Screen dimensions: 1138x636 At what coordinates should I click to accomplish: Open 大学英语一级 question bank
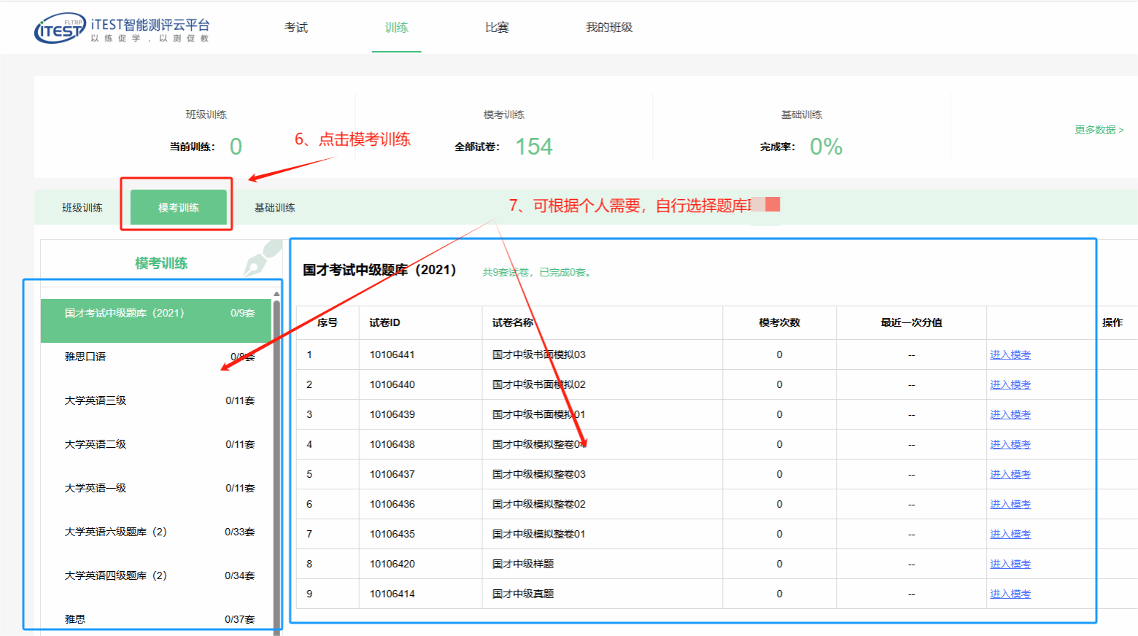tap(96, 488)
